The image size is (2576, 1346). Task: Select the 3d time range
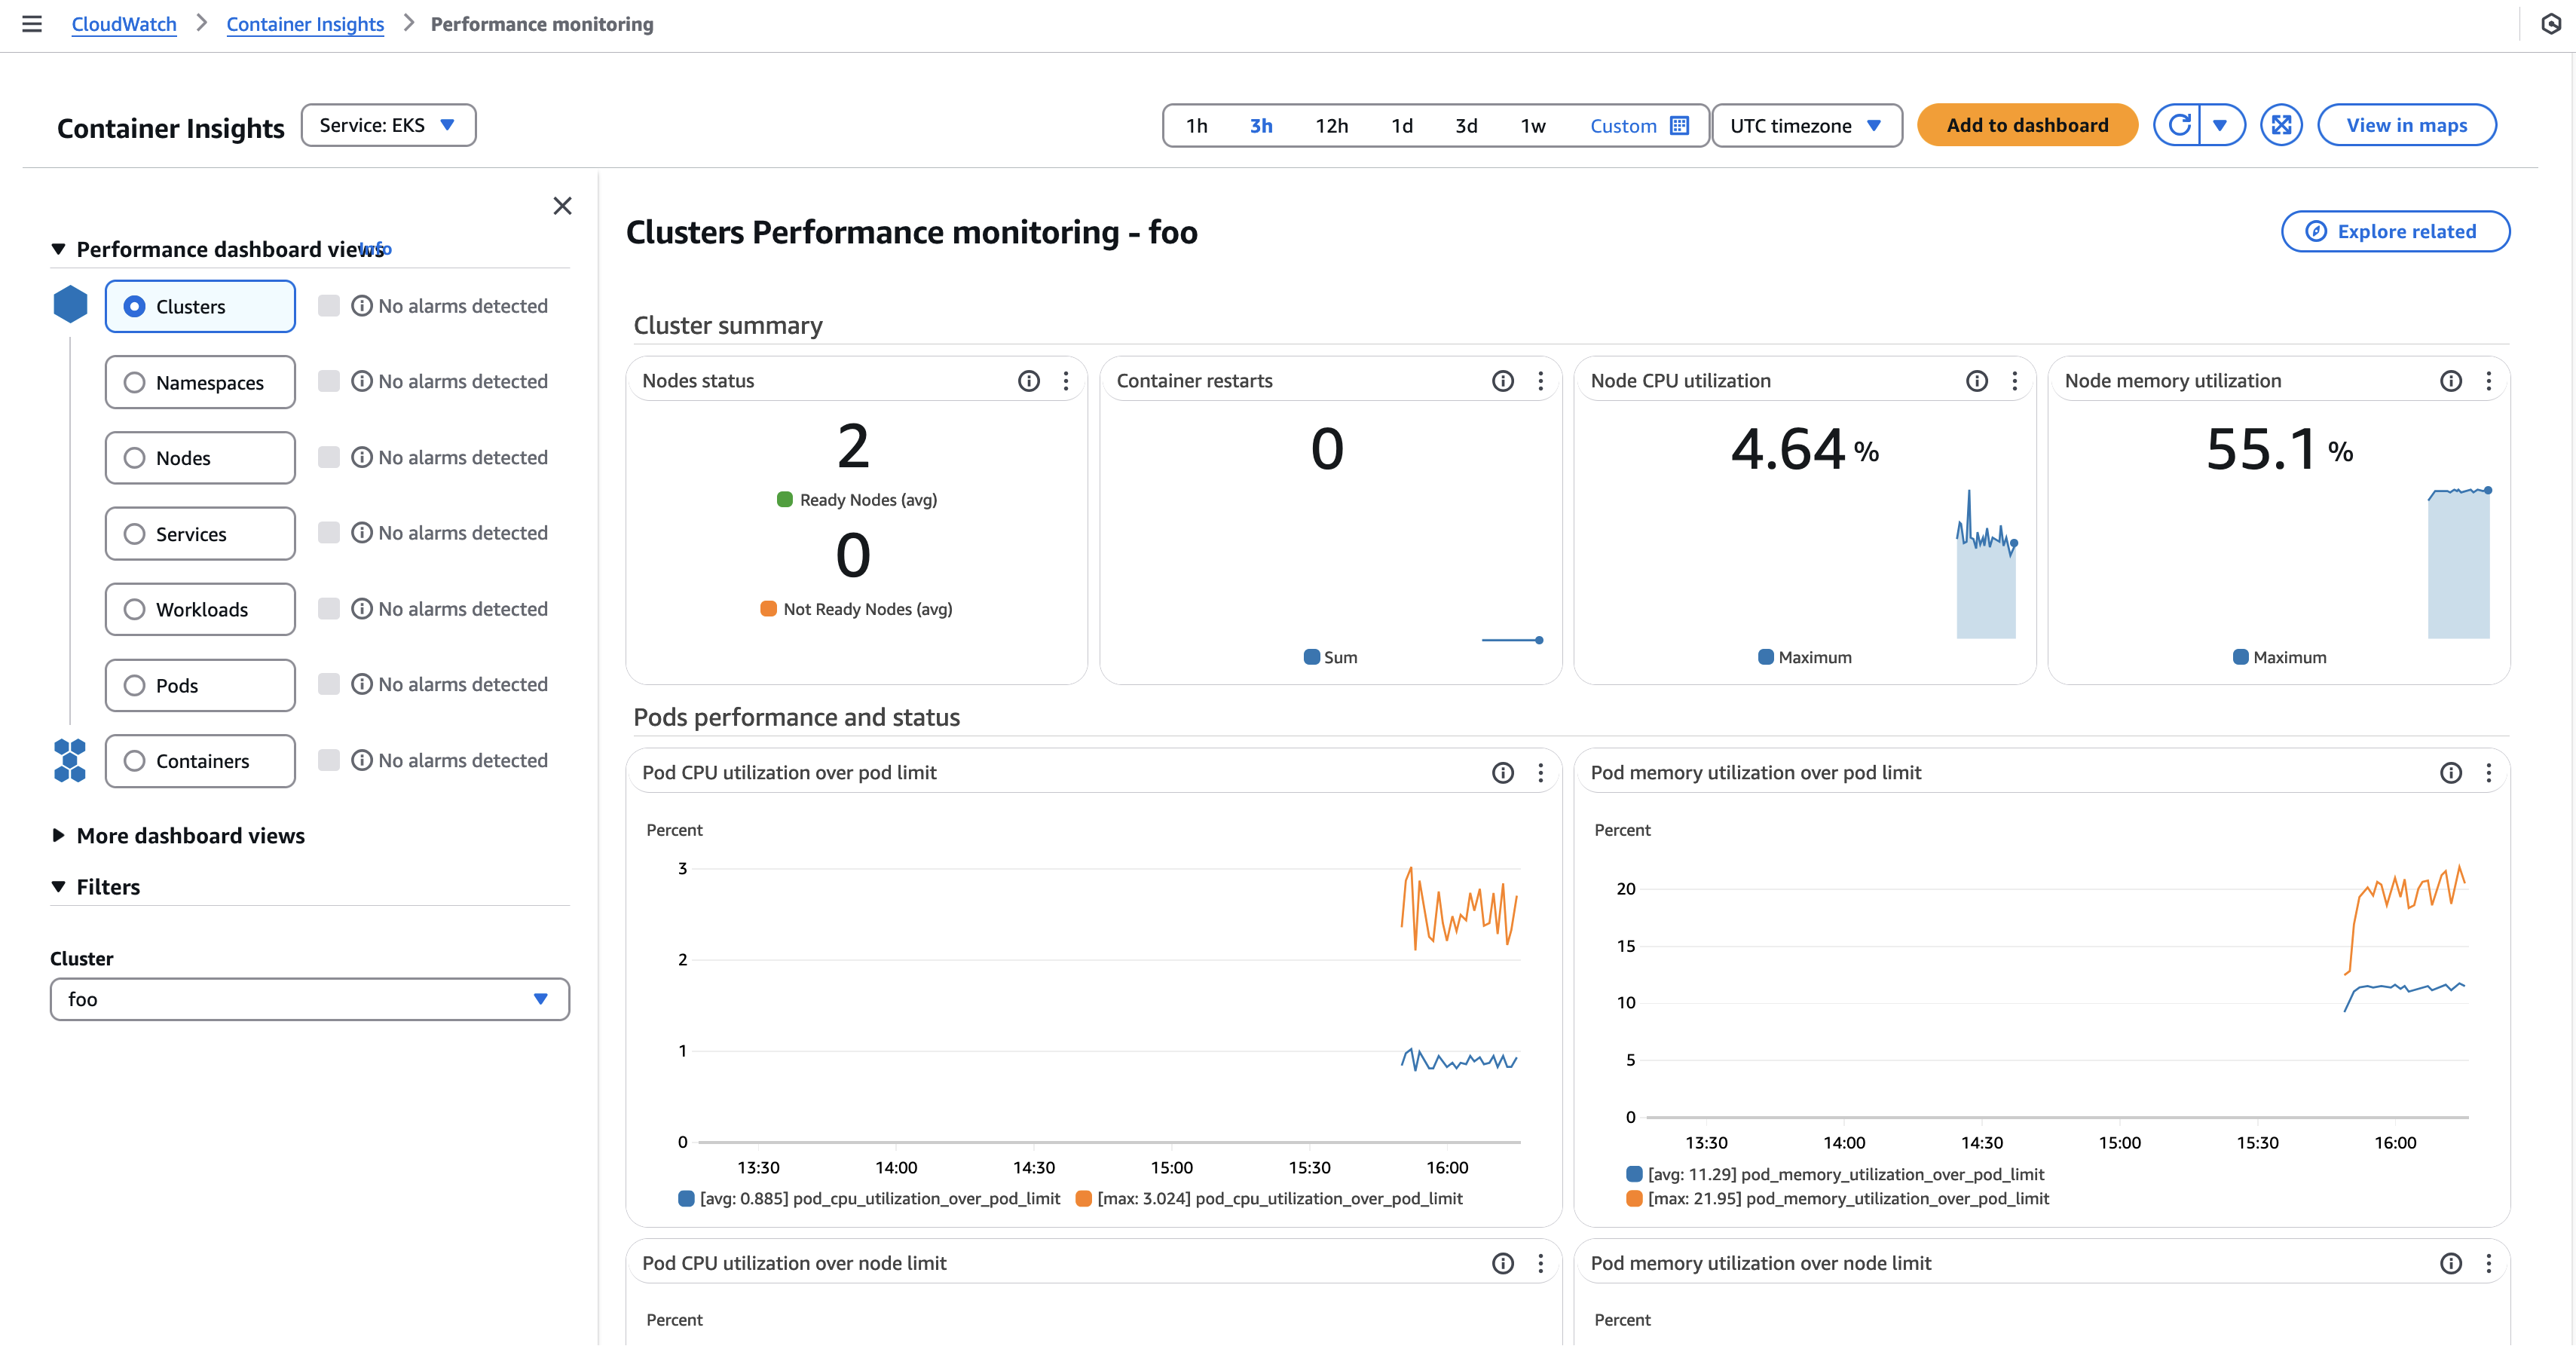pos(1466,126)
